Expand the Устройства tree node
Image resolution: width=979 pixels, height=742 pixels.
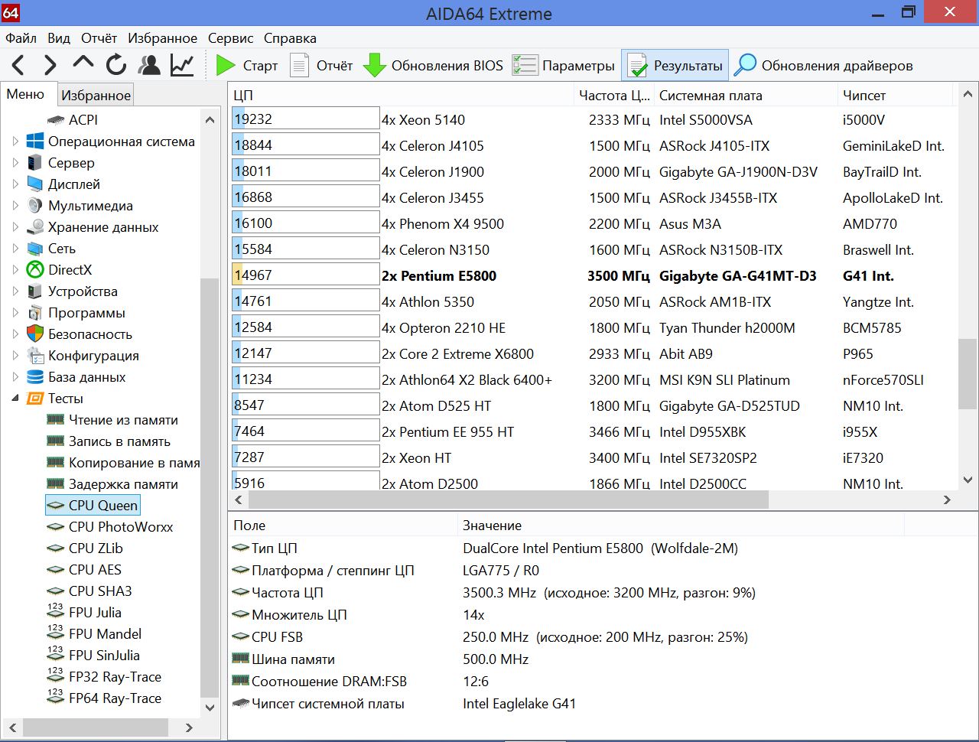click(x=15, y=291)
